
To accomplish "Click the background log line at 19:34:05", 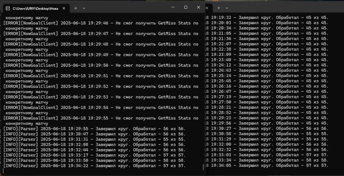I will 267,165.
